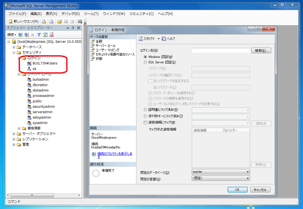303x209 pixels.
Task: Select the サーバー ロール page
Action: pos(106,46)
